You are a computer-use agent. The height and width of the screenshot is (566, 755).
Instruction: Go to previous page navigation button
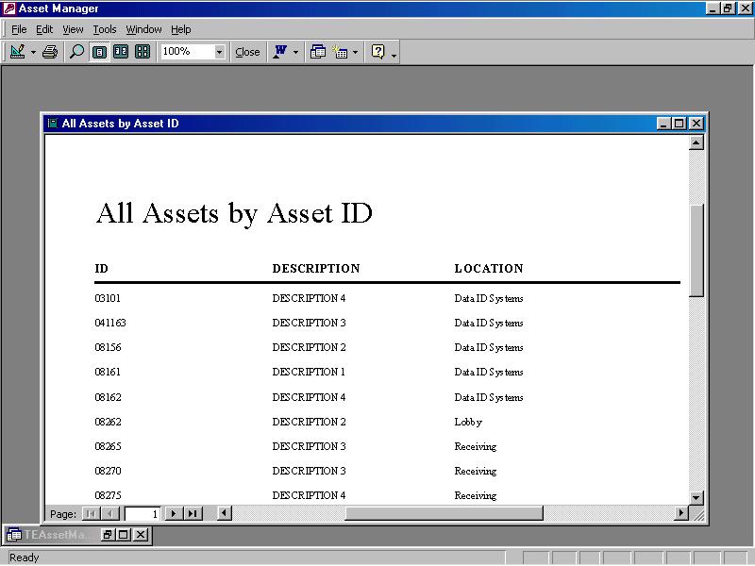110,513
